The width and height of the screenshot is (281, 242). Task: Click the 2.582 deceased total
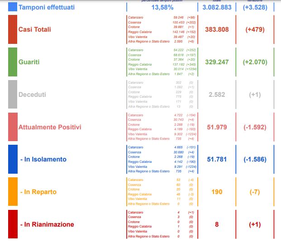[217, 95]
